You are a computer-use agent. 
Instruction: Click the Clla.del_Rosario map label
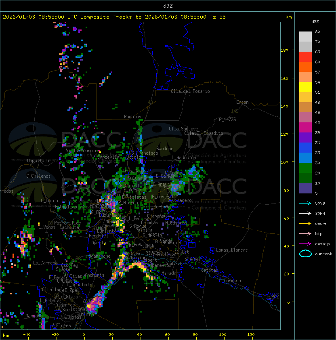tap(190, 91)
